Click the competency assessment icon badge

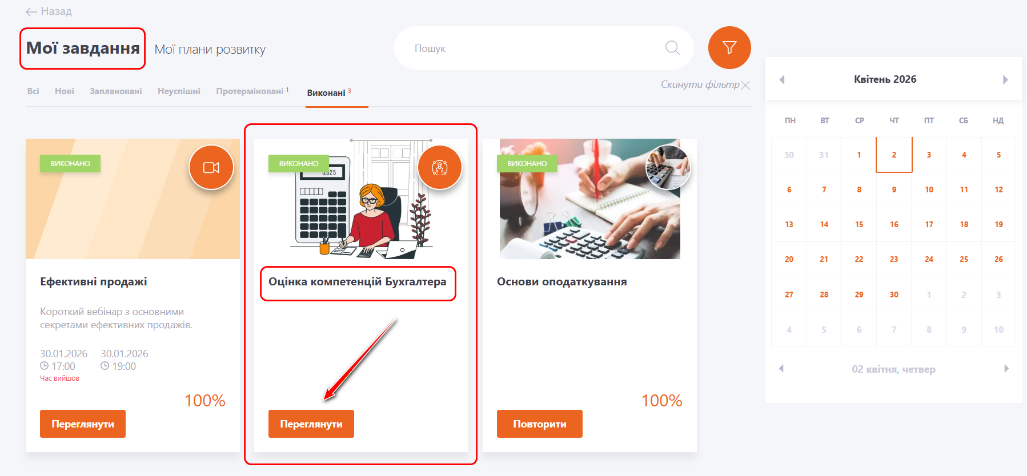pos(440,167)
